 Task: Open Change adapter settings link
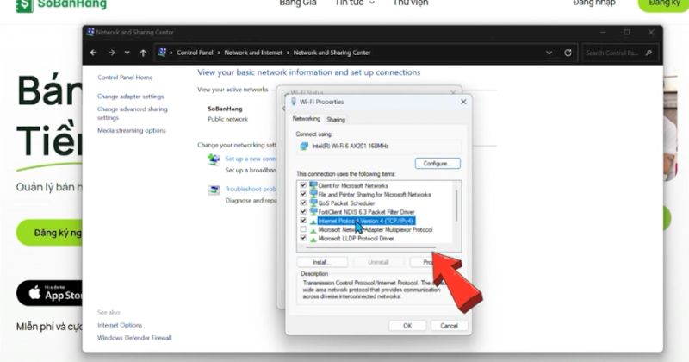[x=130, y=97]
